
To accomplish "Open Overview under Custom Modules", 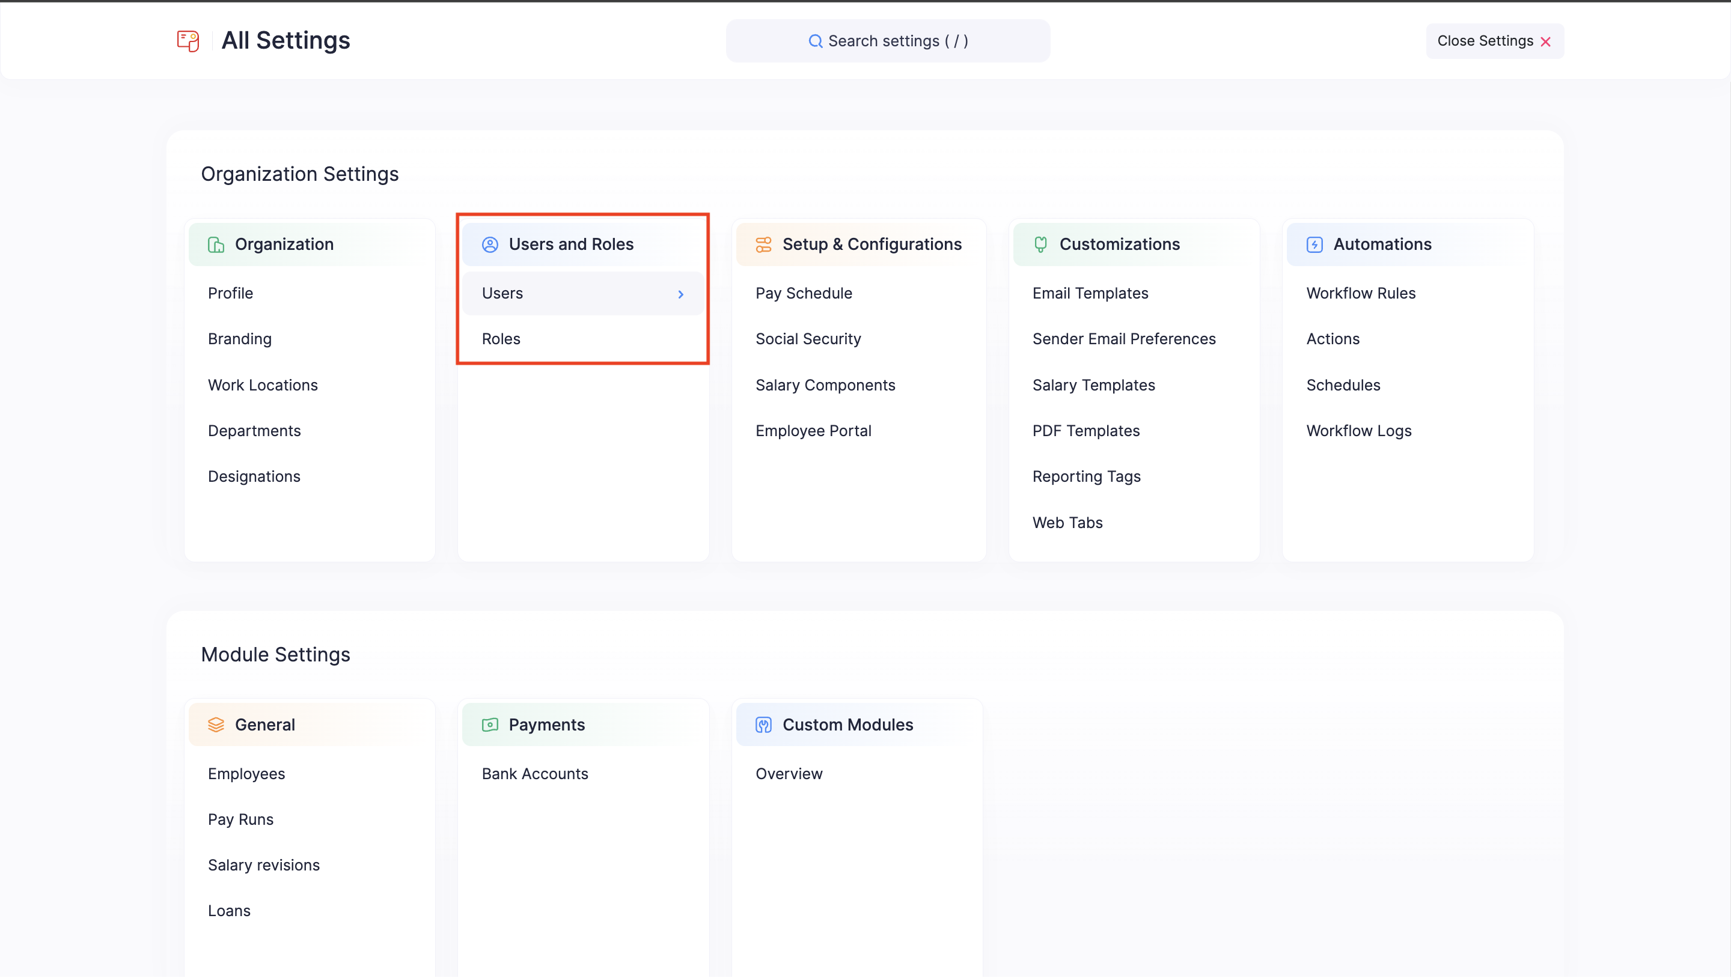I will click(x=789, y=773).
